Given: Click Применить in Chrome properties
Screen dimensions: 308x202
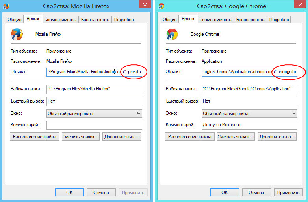Looking at the screenshot, I should click(288, 193).
